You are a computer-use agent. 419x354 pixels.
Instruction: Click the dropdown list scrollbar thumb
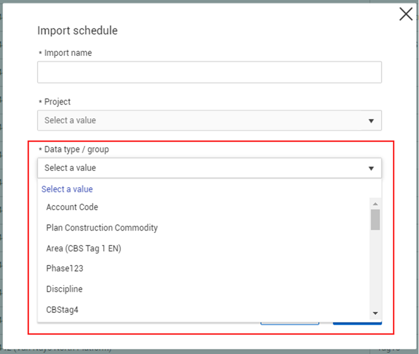coord(375,220)
